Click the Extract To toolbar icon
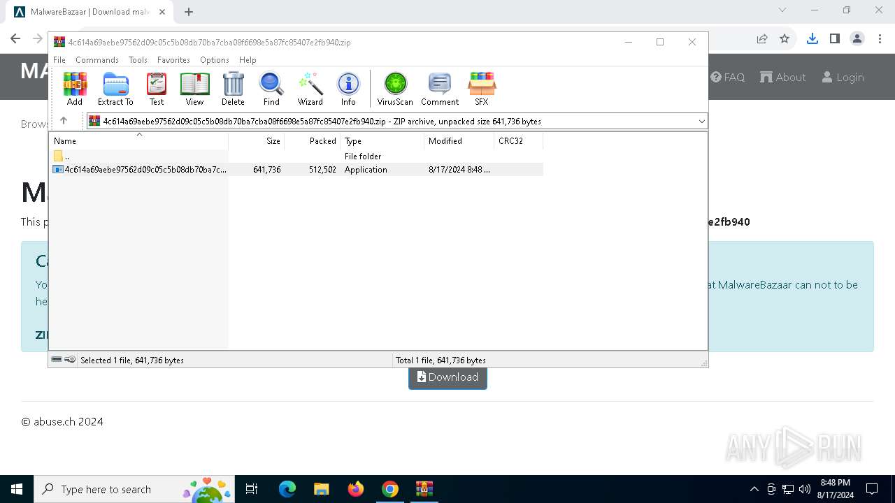895x503 pixels. pyautogui.click(x=115, y=89)
